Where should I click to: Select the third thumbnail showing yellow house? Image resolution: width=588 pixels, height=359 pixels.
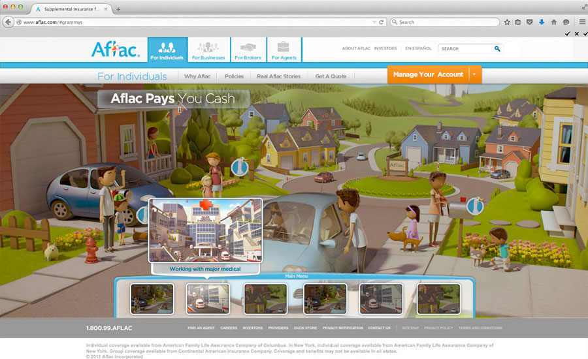click(x=265, y=299)
